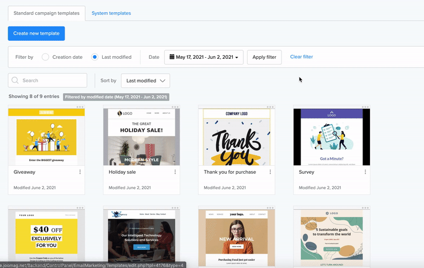The width and height of the screenshot is (424, 268).
Task: Click the magnifier icon in the search box
Action: click(15, 81)
